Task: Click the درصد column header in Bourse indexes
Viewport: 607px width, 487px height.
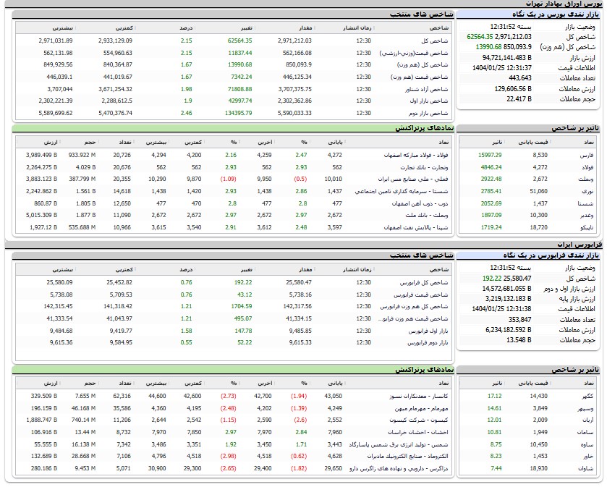Action: pos(186,28)
